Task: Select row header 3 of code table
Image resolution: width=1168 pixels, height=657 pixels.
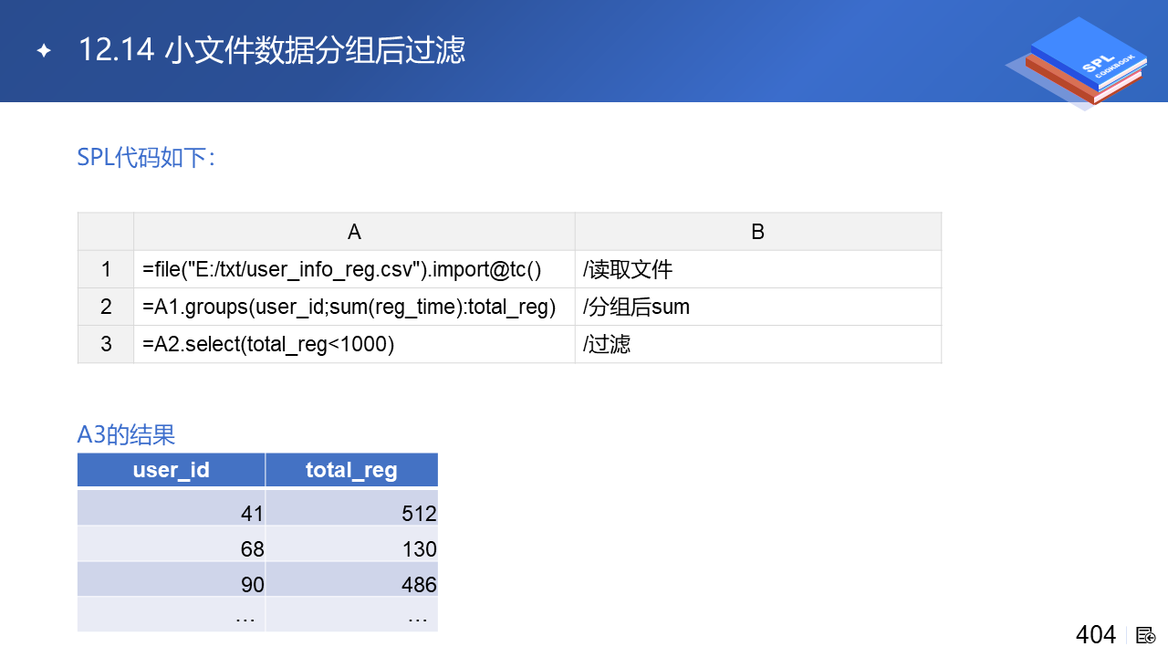Action: [106, 345]
